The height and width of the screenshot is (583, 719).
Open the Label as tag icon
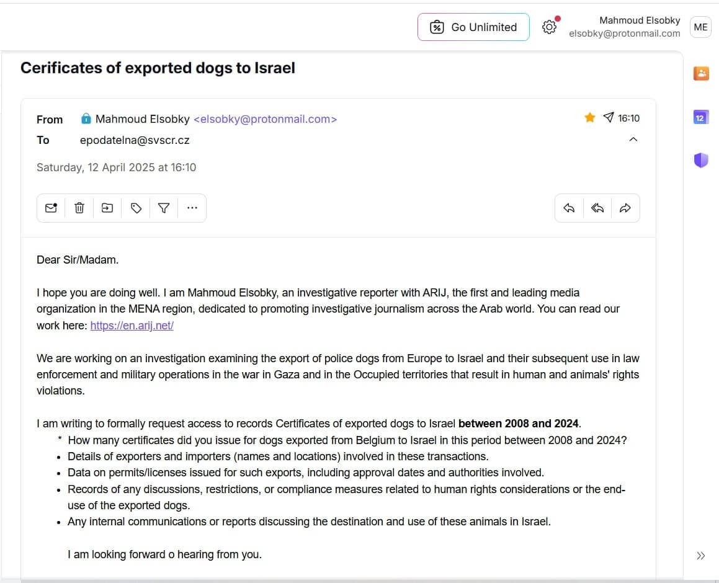(136, 208)
